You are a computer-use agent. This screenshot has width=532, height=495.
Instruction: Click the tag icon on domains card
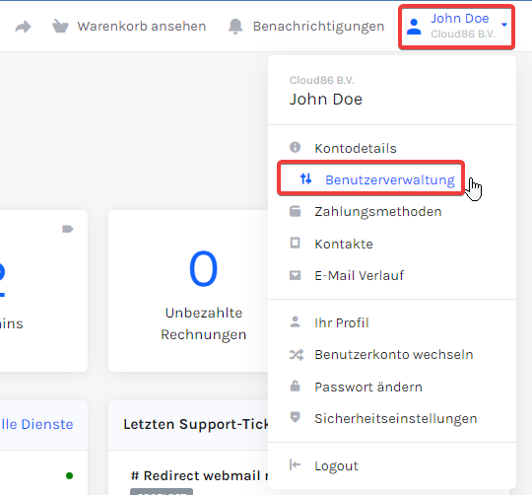click(x=68, y=229)
